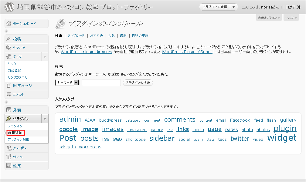Click the Dashboard home icon

[9, 23]
